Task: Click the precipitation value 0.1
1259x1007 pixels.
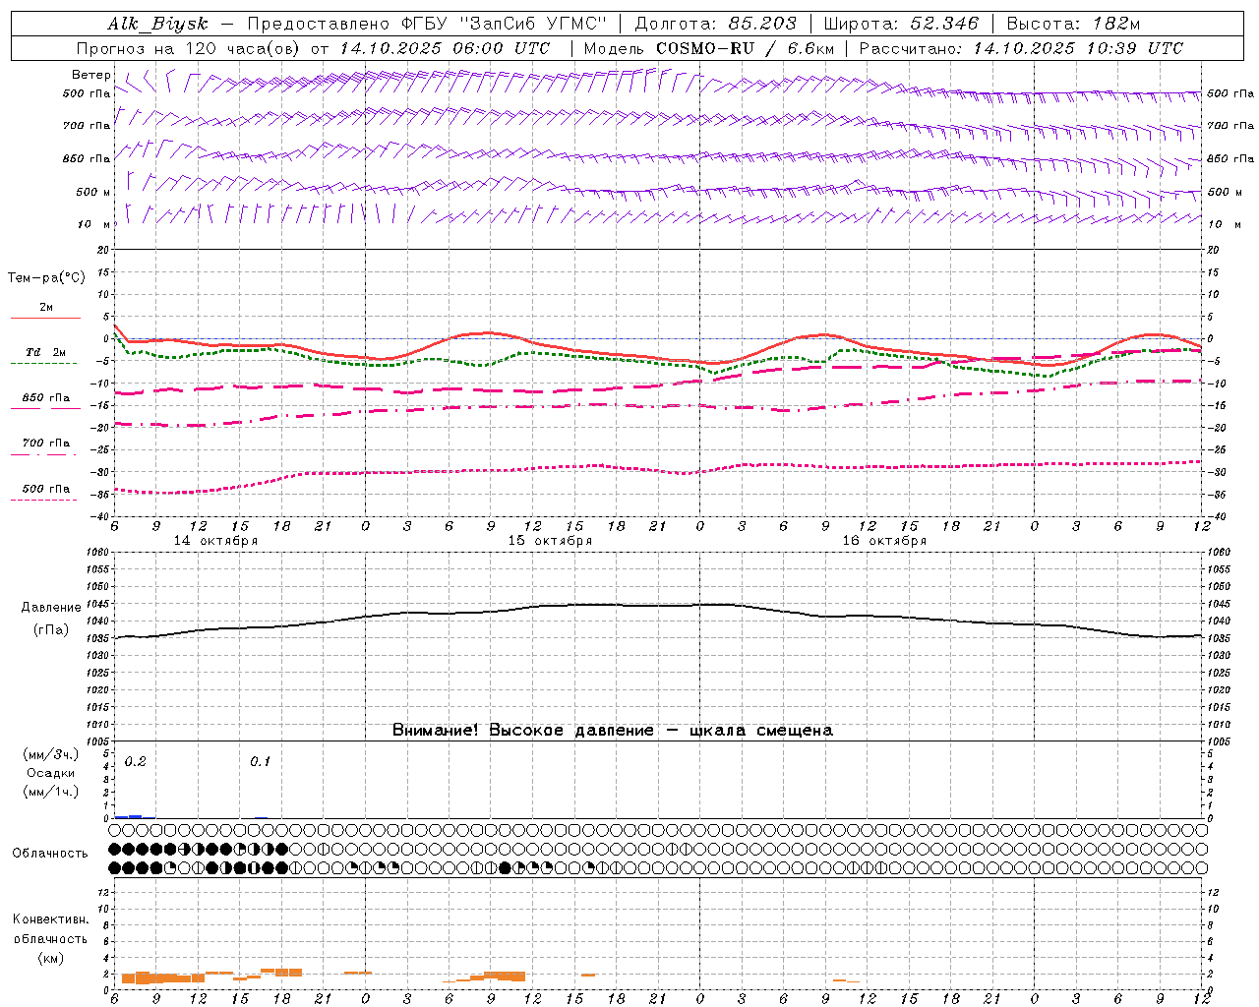Action: [x=260, y=761]
